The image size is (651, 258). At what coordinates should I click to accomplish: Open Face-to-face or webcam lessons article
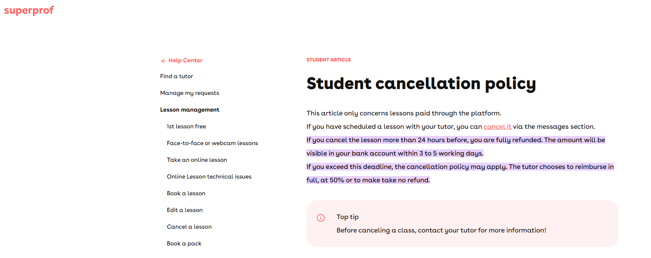(x=212, y=143)
